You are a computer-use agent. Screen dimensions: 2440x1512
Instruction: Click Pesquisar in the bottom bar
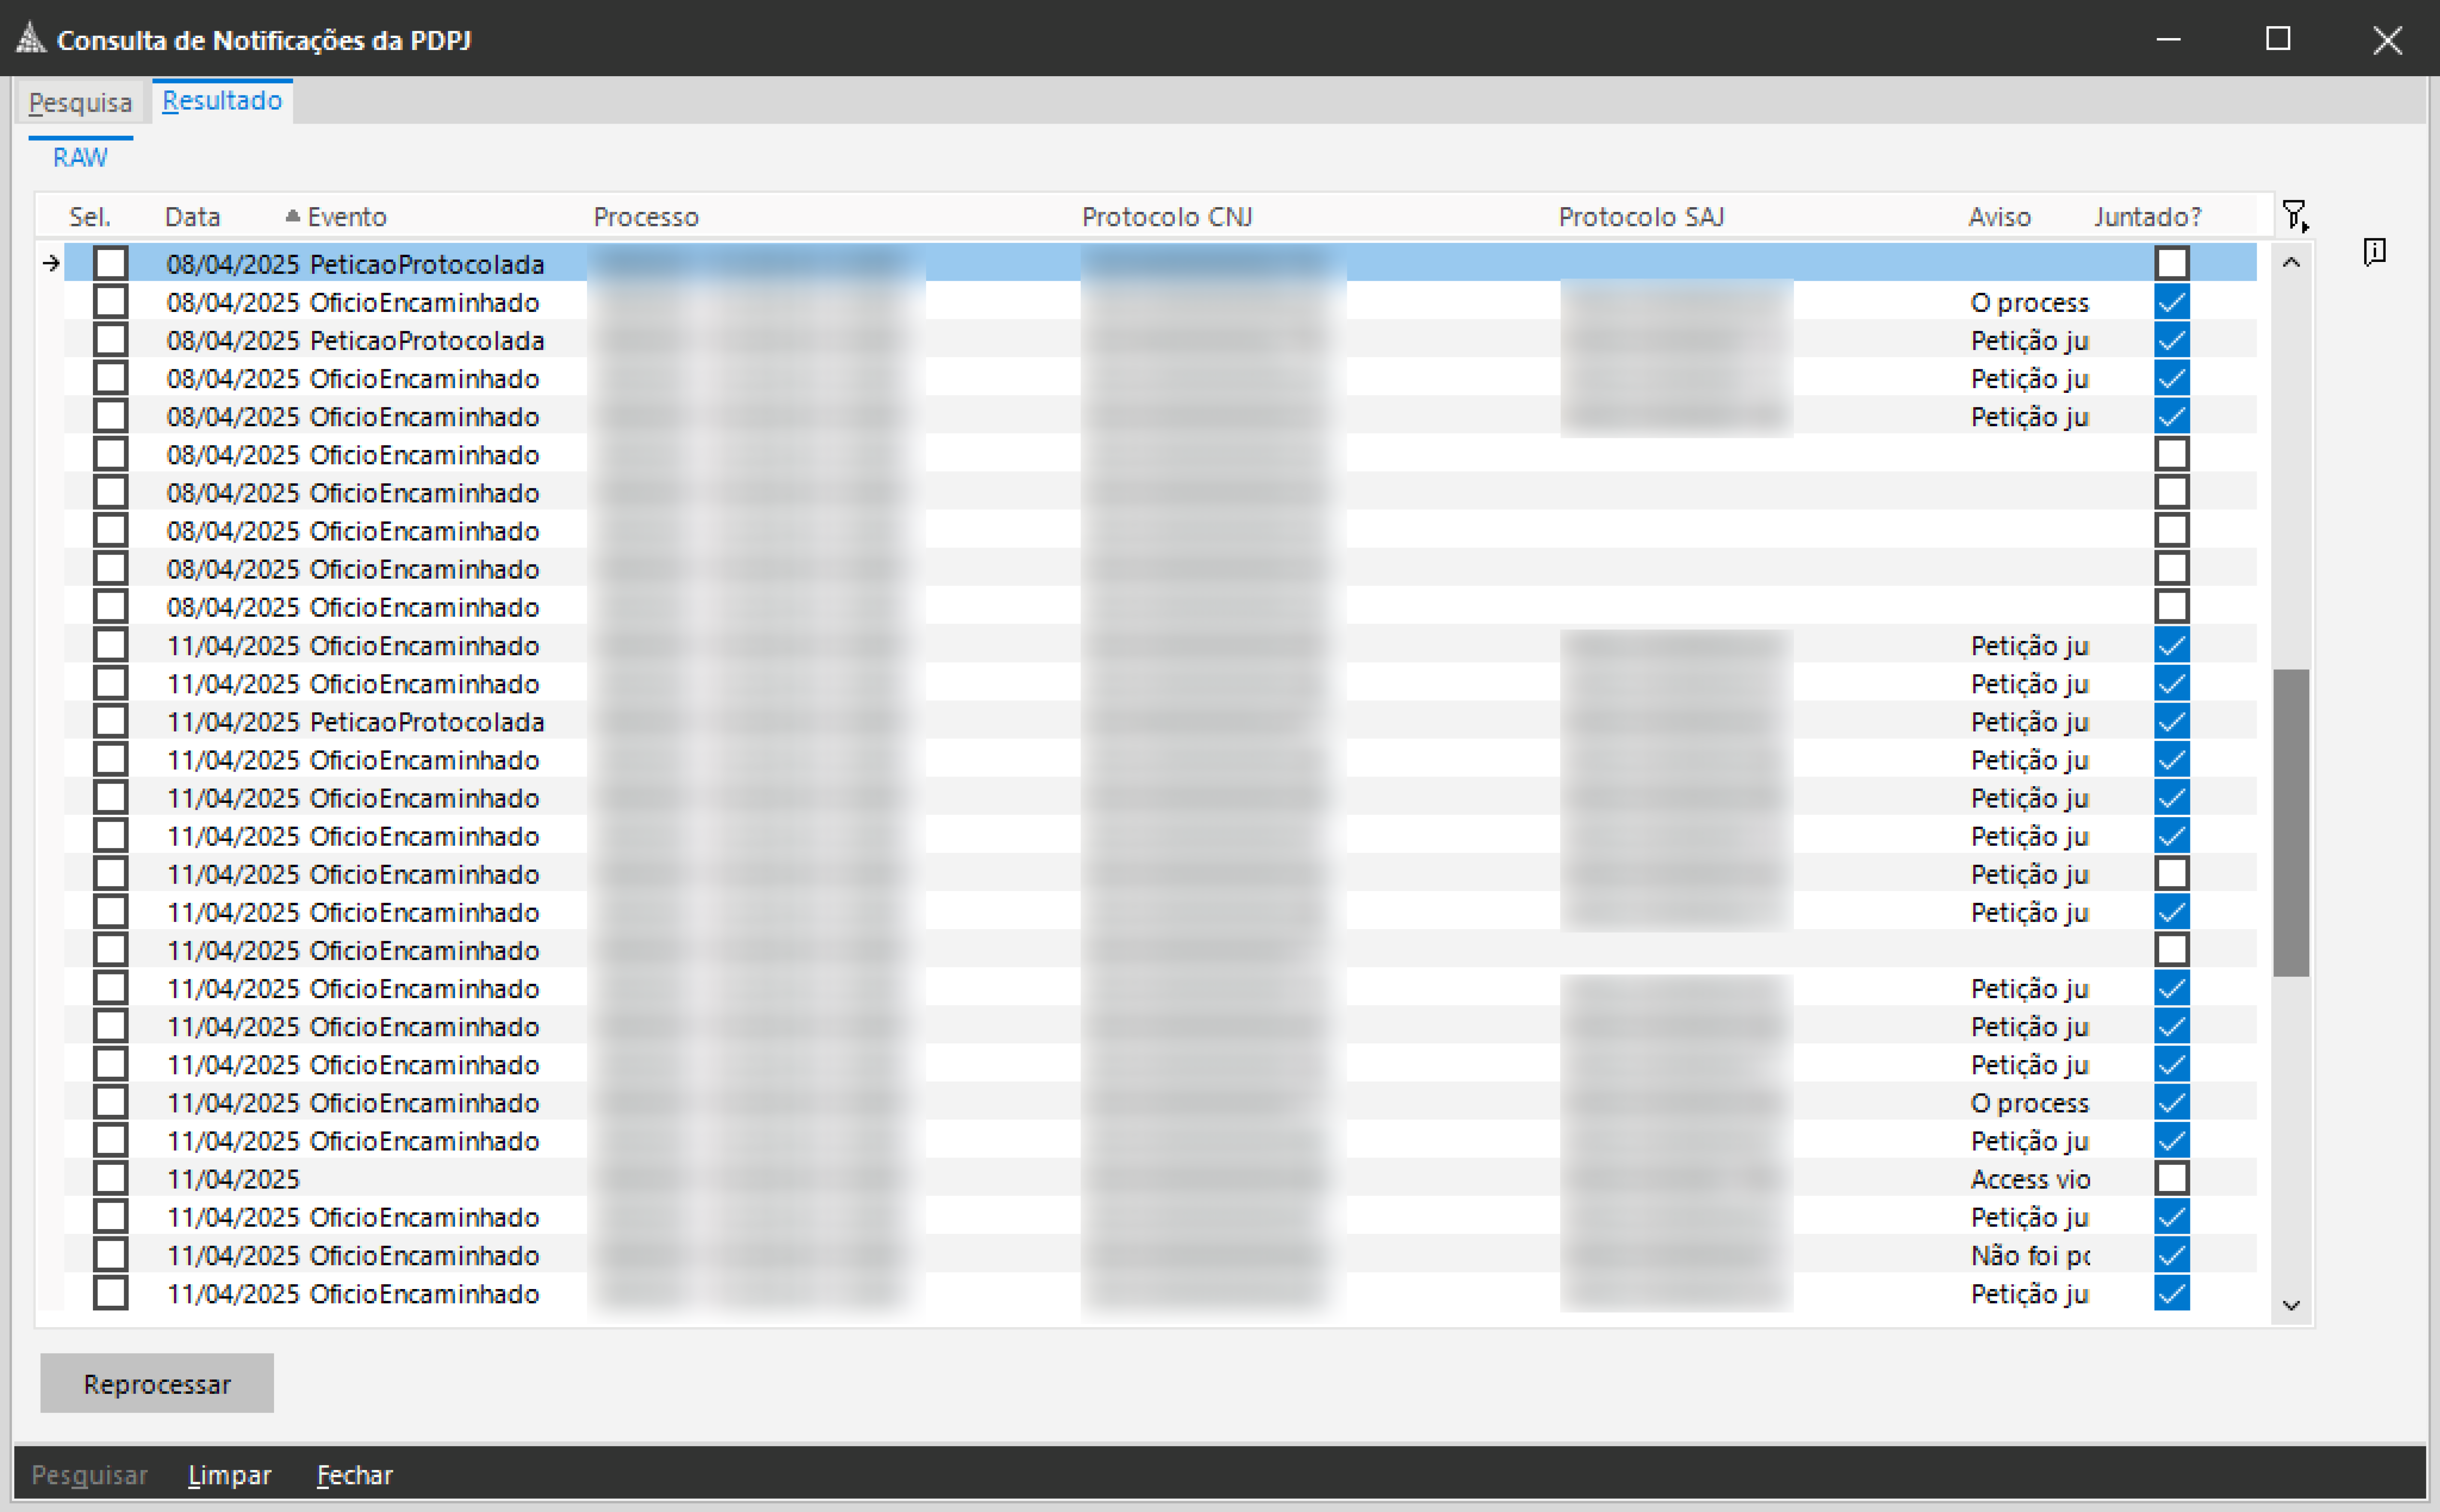[89, 1475]
